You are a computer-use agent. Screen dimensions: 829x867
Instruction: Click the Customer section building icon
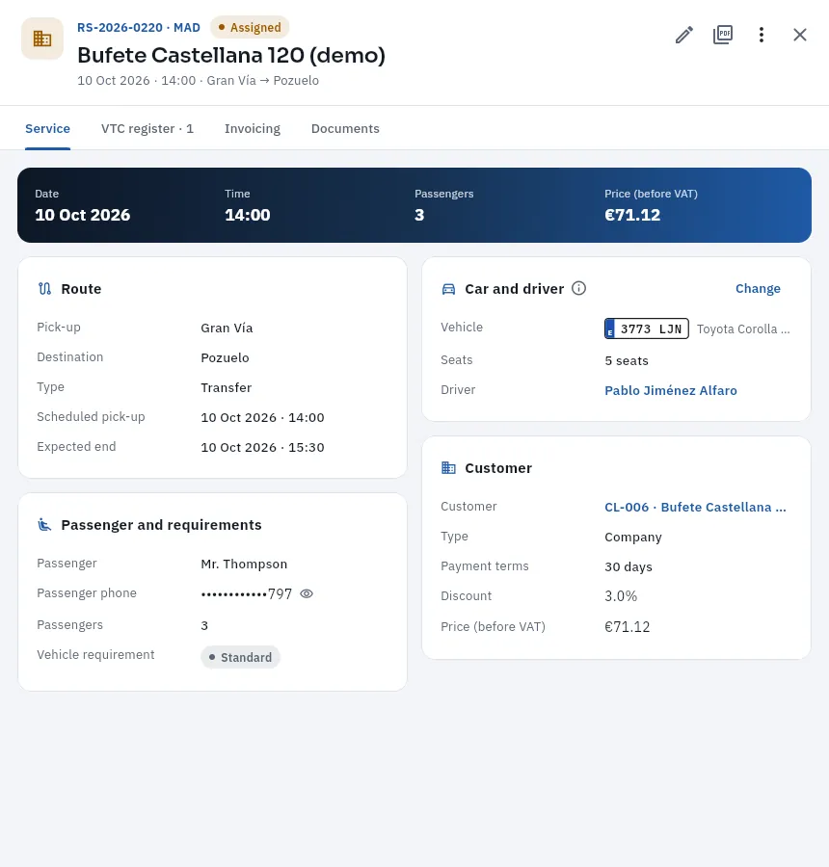coord(449,468)
